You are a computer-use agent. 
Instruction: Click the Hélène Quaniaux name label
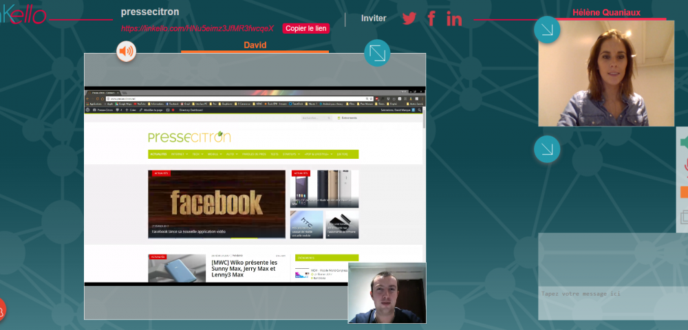(x=606, y=12)
